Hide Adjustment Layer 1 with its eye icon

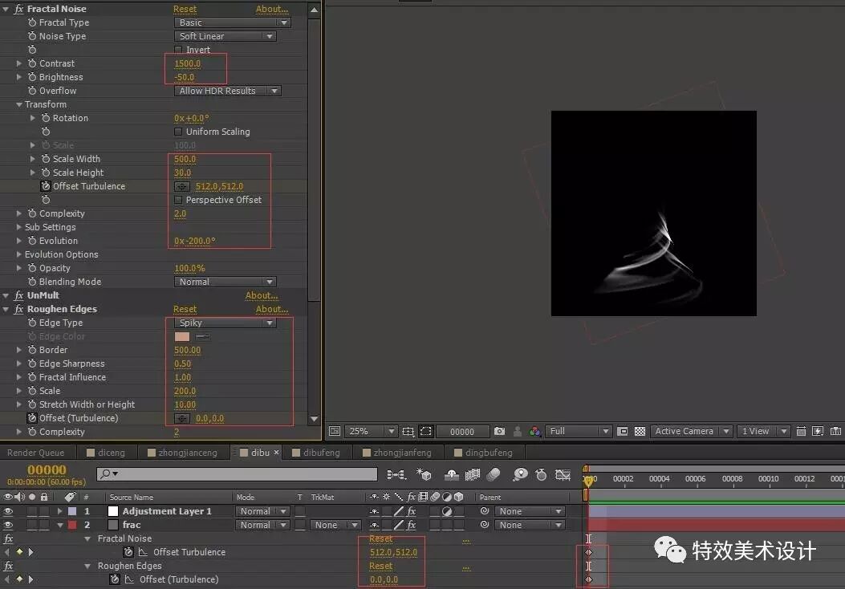click(8, 511)
